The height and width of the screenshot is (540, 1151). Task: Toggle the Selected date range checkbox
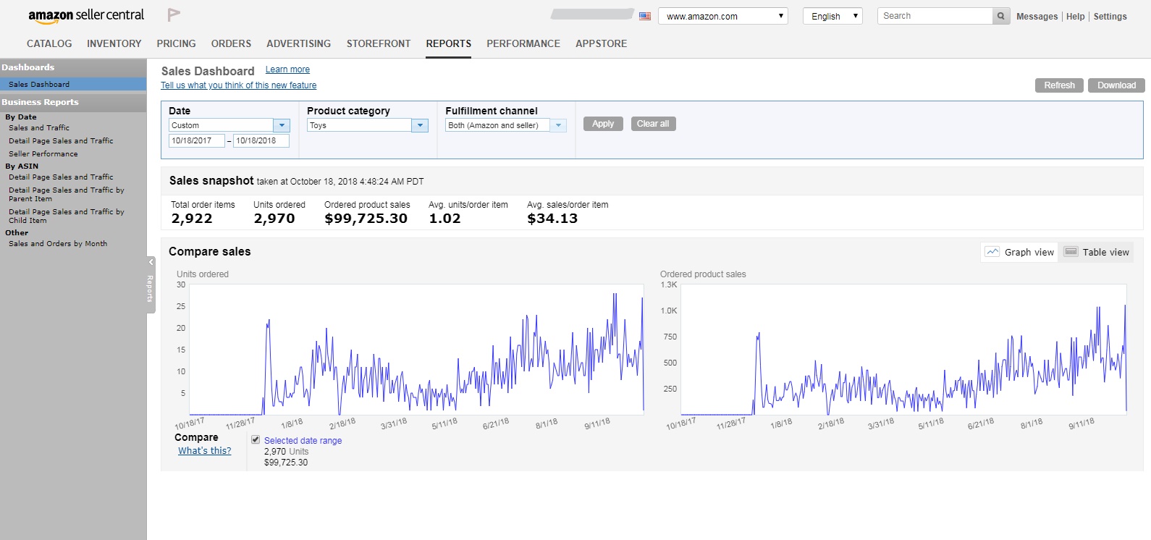[x=256, y=439]
